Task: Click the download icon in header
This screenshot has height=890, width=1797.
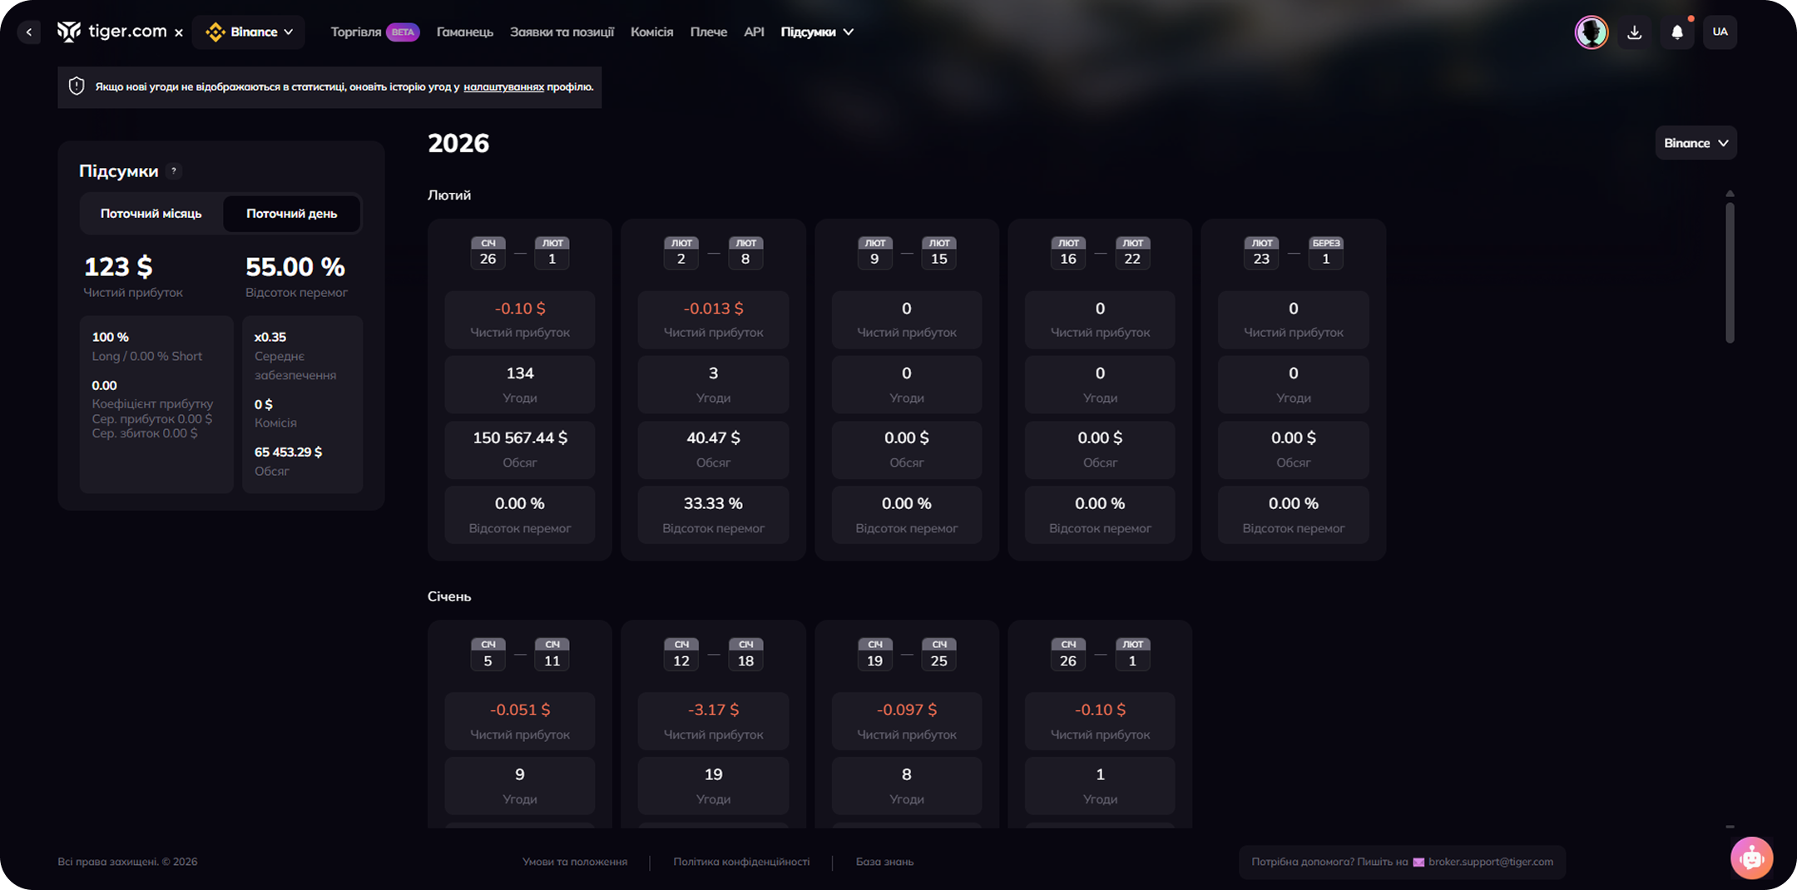Action: 1634,32
